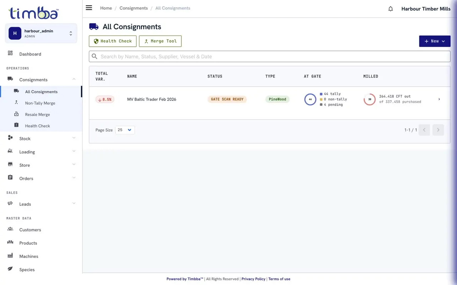The image size is (457, 285).
Task: Click the Store shop icon
Action: click(10, 165)
